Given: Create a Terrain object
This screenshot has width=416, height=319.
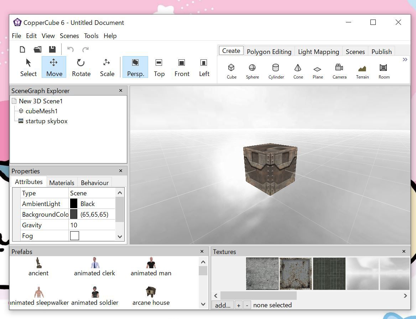Looking at the screenshot, I should coord(362,71).
